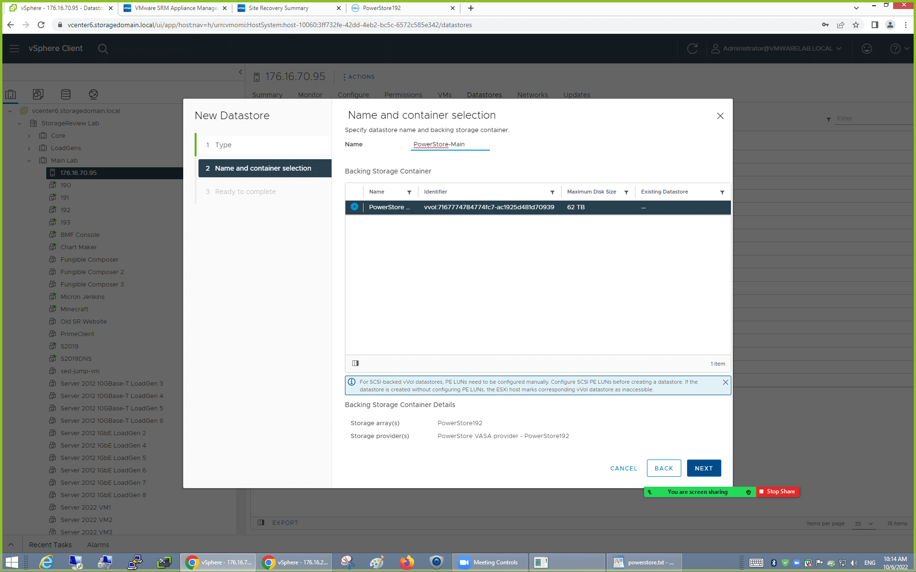Switch to PowerStore192 browser tab
The image size is (916, 572).
403,8
